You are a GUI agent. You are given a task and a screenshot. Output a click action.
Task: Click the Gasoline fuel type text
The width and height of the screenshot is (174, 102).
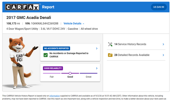[73, 29]
